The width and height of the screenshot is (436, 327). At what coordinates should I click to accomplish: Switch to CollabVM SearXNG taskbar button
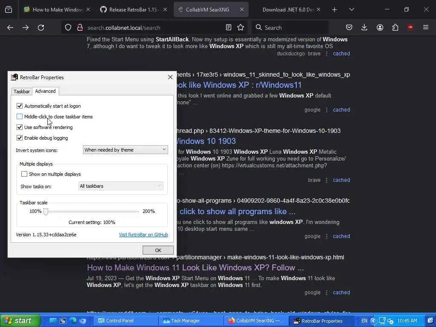coord(256,321)
